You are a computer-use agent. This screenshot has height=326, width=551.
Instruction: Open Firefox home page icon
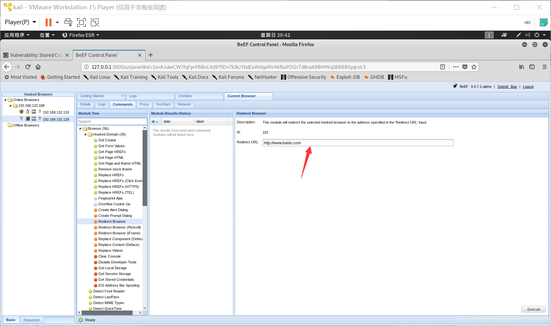[38, 67]
